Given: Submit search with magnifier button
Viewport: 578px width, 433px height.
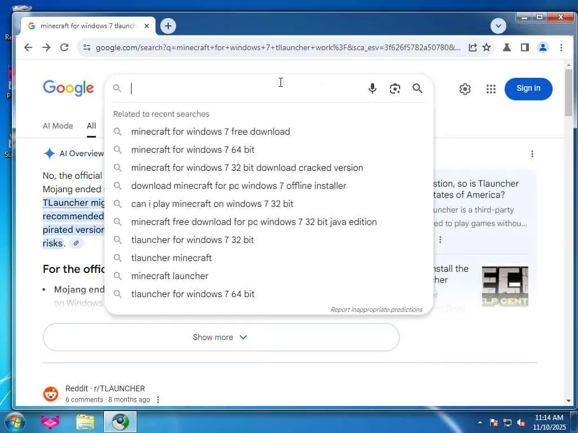Looking at the screenshot, I should (x=417, y=89).
